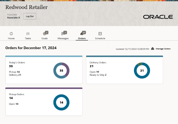Click the Today's Orders donut chart
Viewport: 178px width, 124px height.
(x=61, y=70)
